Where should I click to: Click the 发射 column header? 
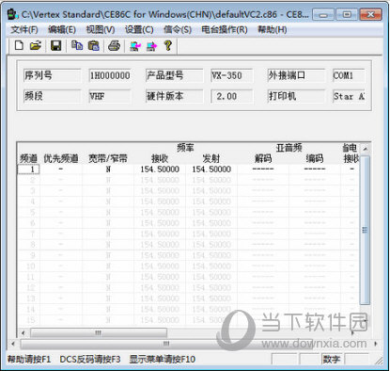211,158
